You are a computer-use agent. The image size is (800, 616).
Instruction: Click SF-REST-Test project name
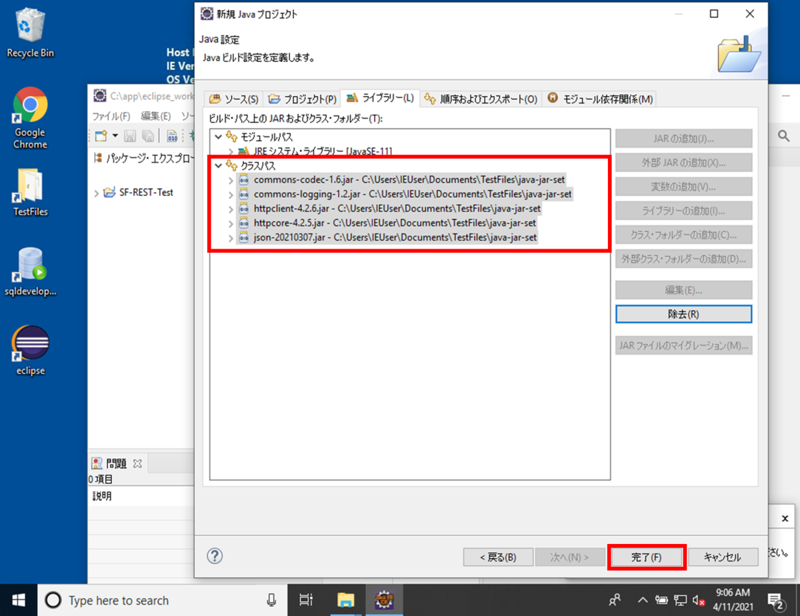[x=146, y=193]
